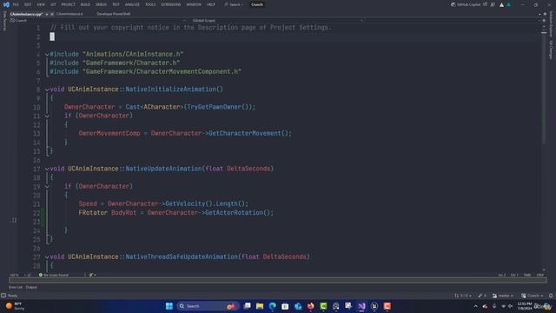Collapse the if block at line 19
Screen dimensions: 556x313
[x=47, y=187]
